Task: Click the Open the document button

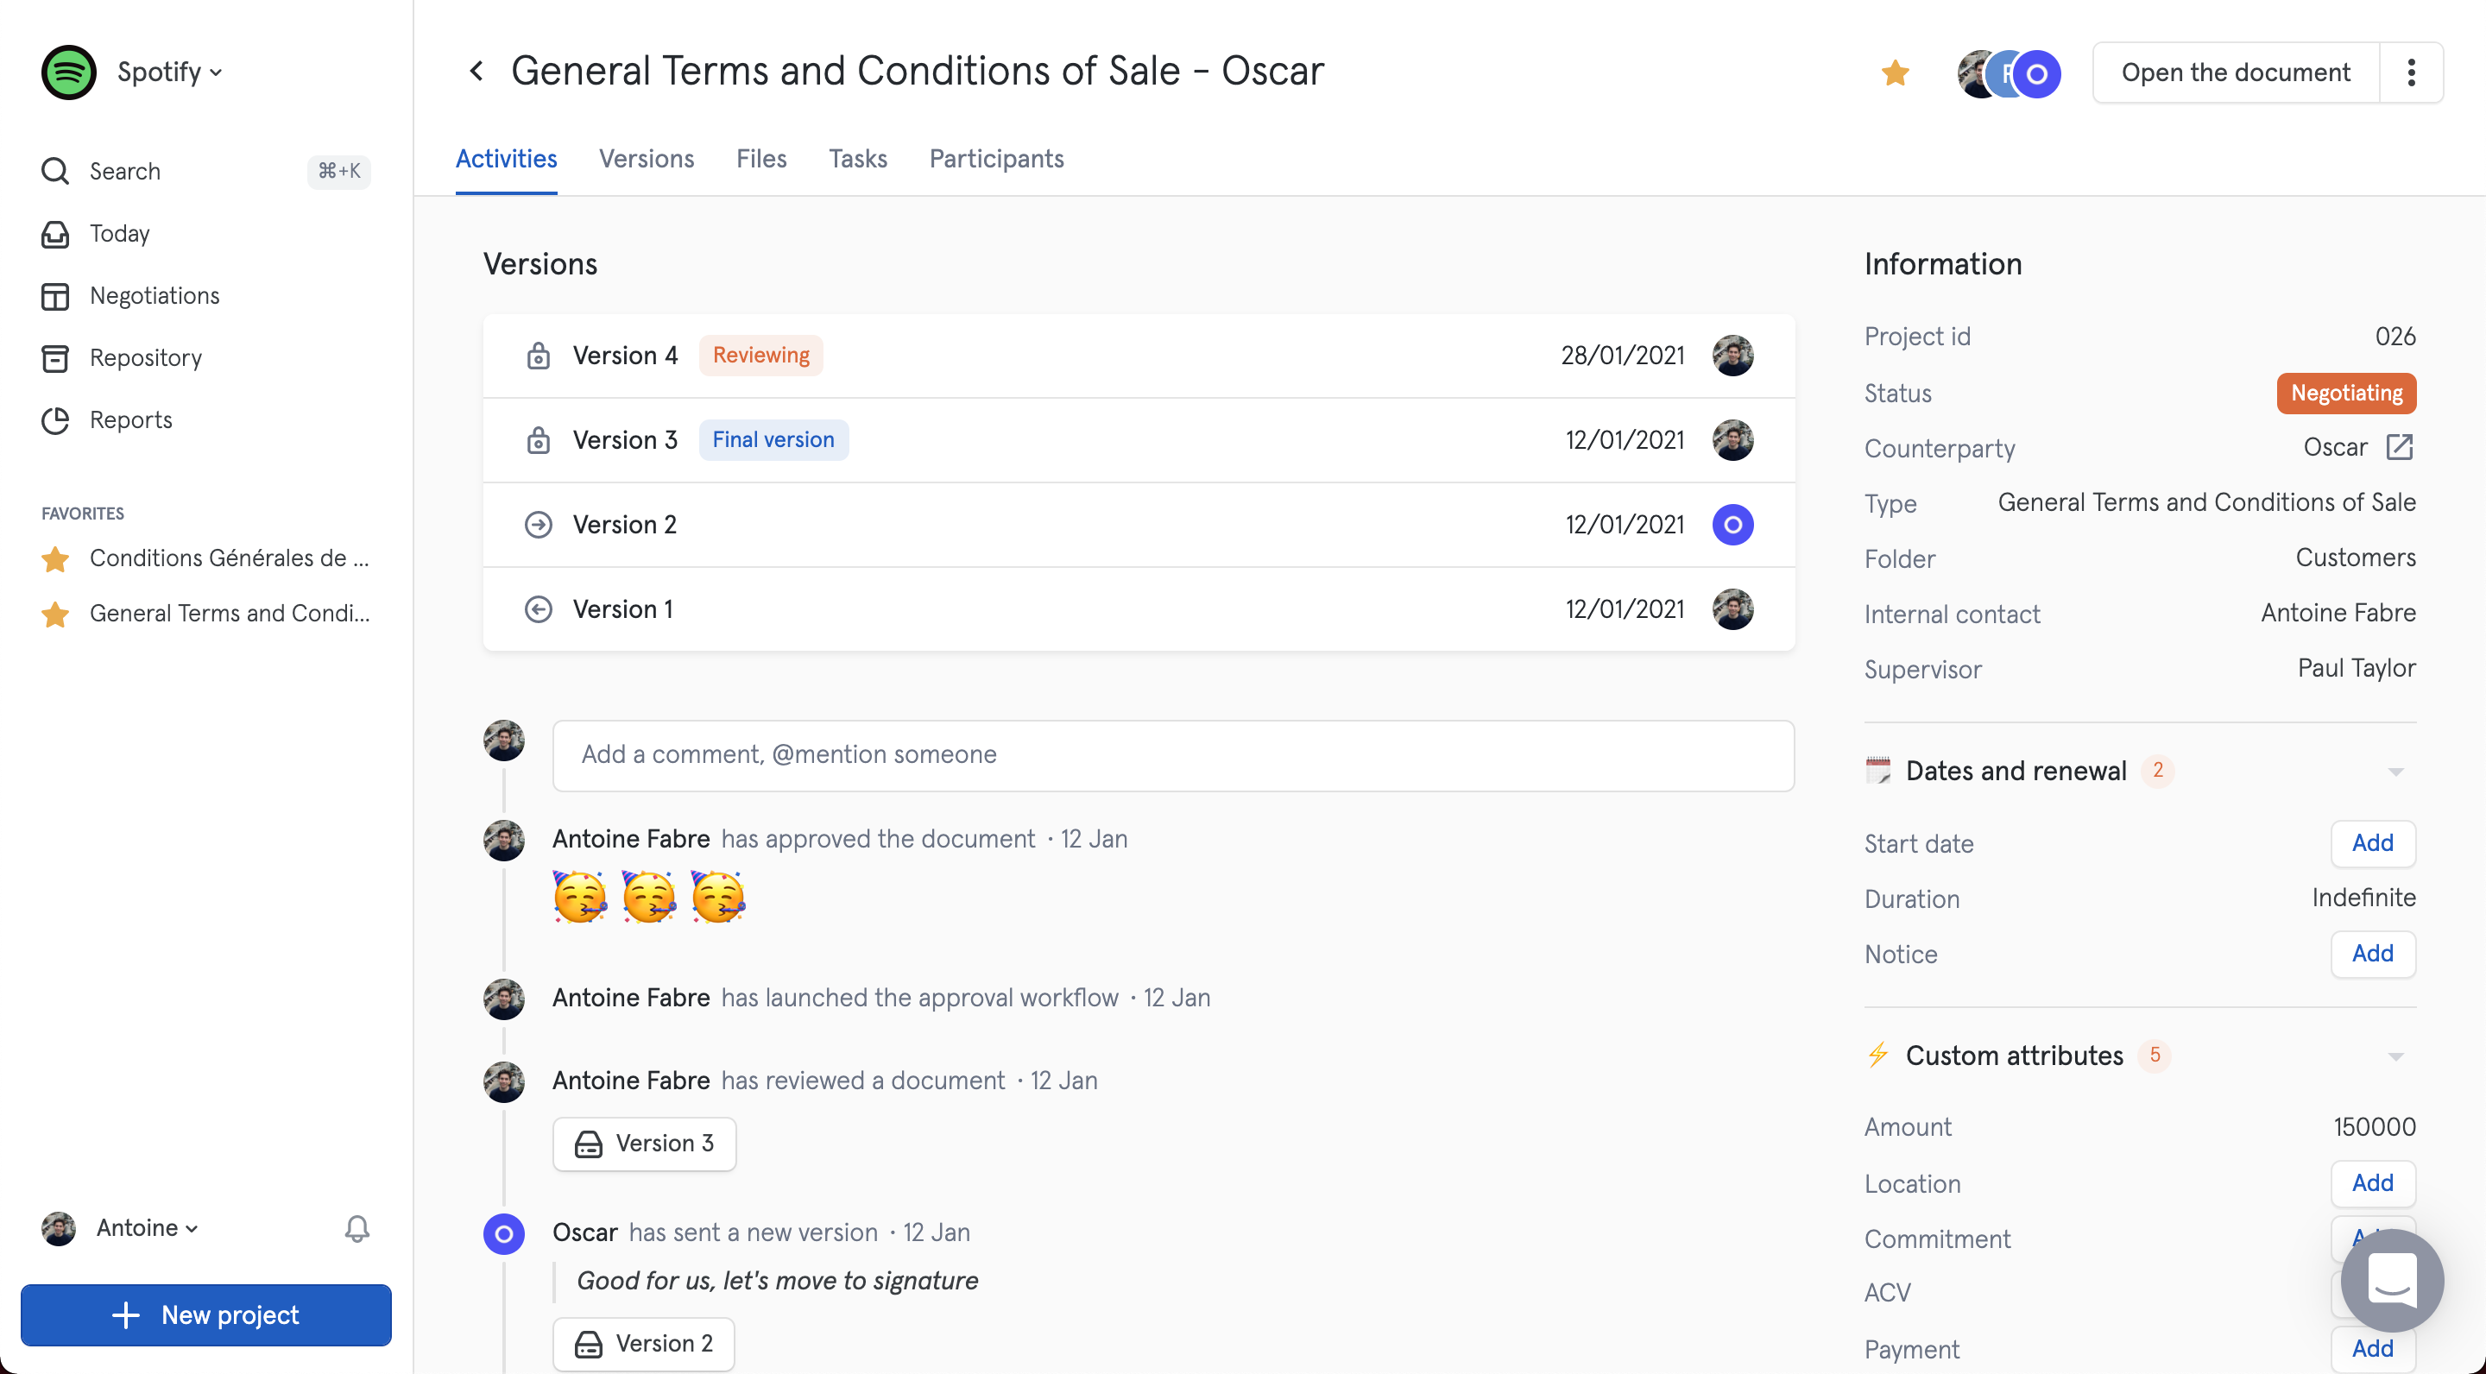Action: 2235,72
